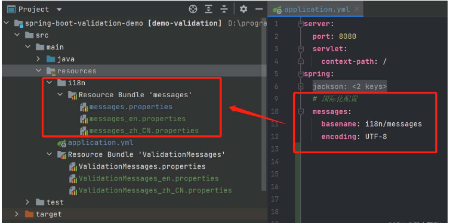Click the messages_en.properties file icon
Screen dimensions: 450x223
[84, 119]
